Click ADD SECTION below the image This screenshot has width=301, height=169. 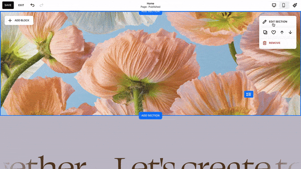coord(150,116)
